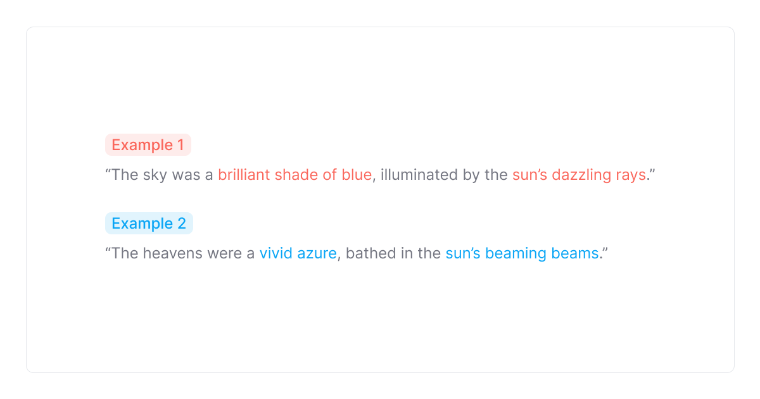Click the blue "Example 2" label badge
Viewport: 760px width, 399px height.
(149, 224)
